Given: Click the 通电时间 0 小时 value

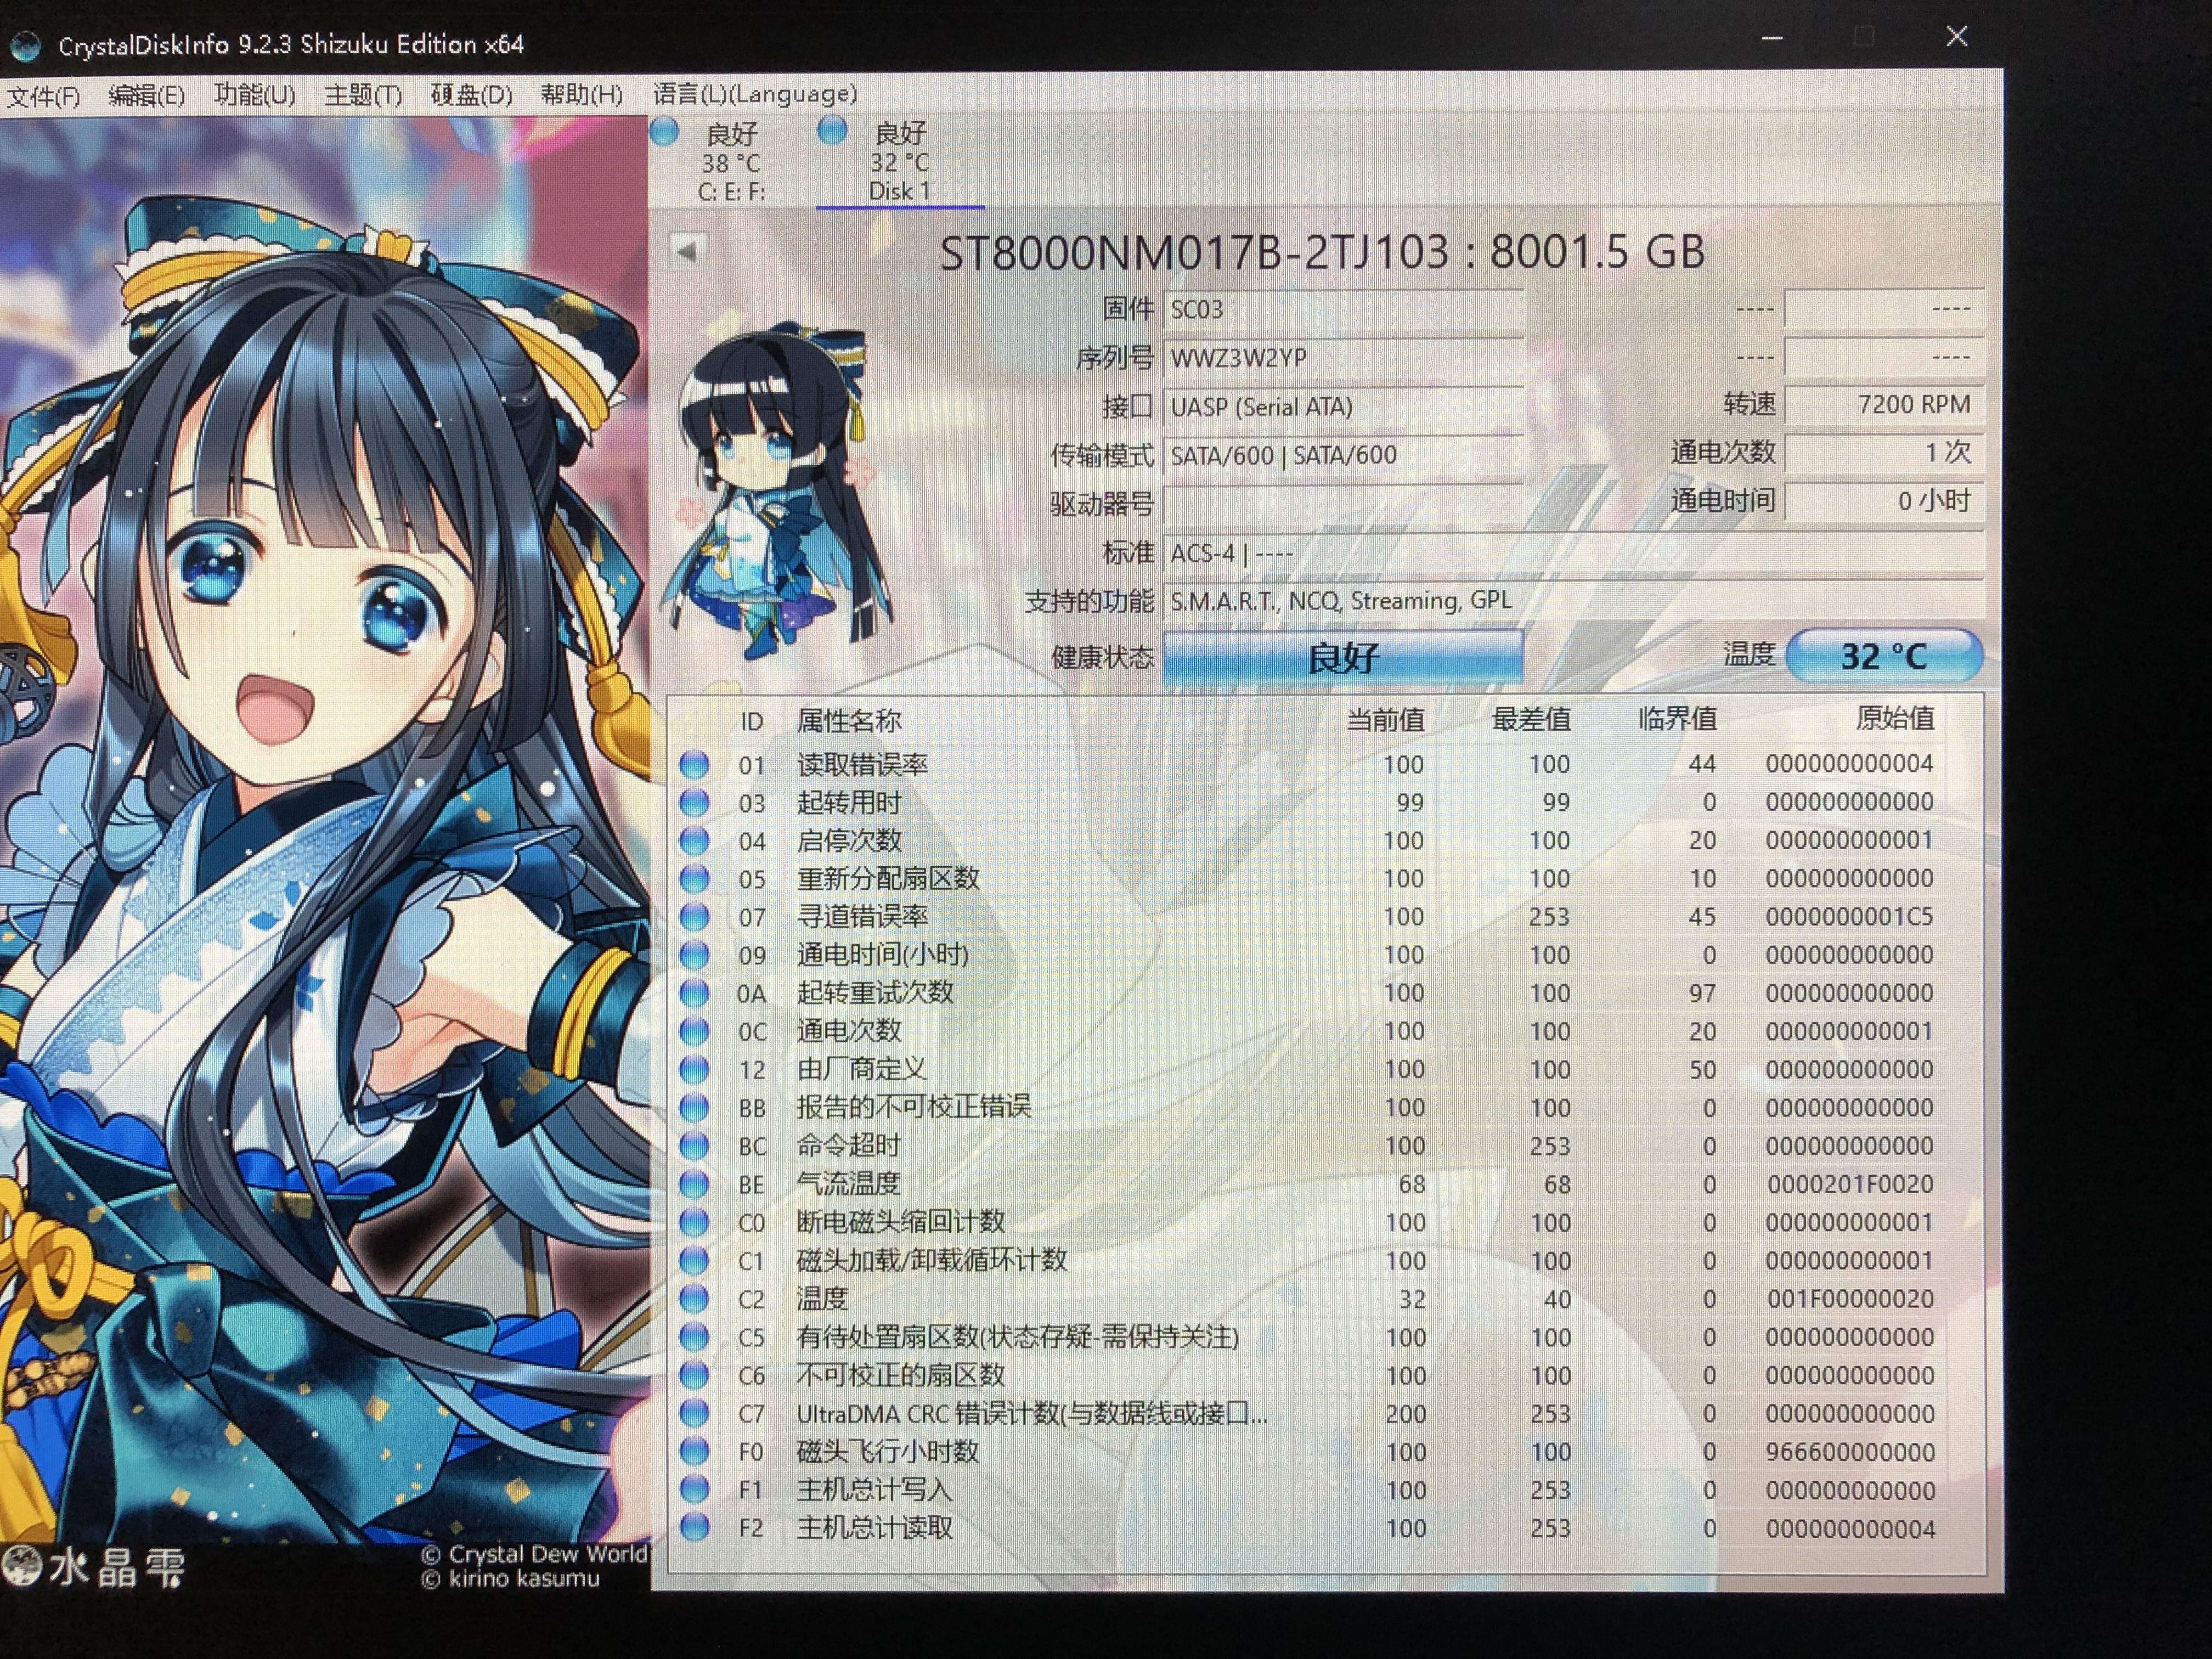Looking at the screenshot, I should point(1884,501).
